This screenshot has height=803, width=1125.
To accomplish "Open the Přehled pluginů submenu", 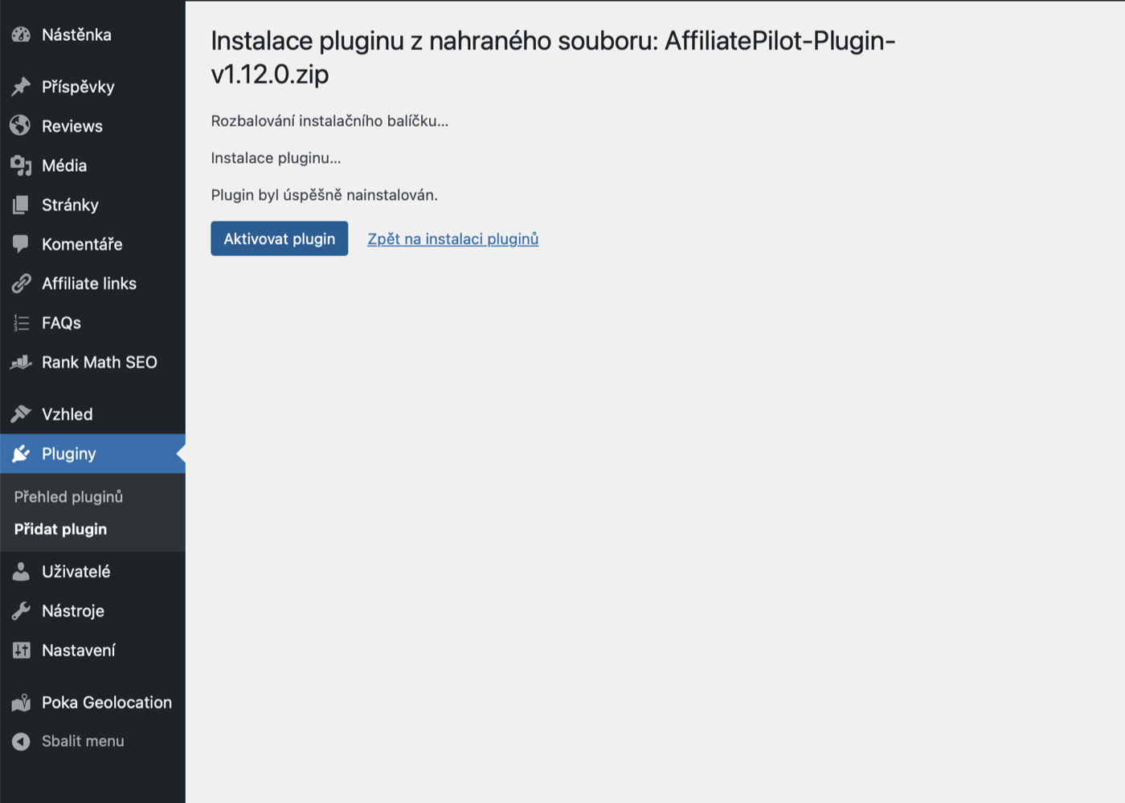I will (92, 497).
